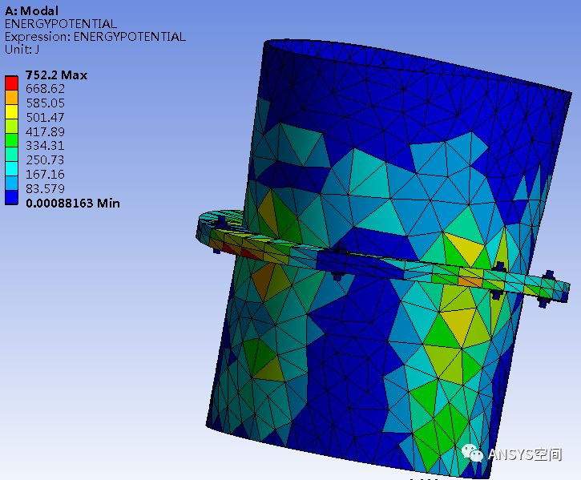The height and width of the screenshot is (480, 581).
Task: Click the Expression: ENERGYPOTENTIAL line
Action: pos(95,37)
